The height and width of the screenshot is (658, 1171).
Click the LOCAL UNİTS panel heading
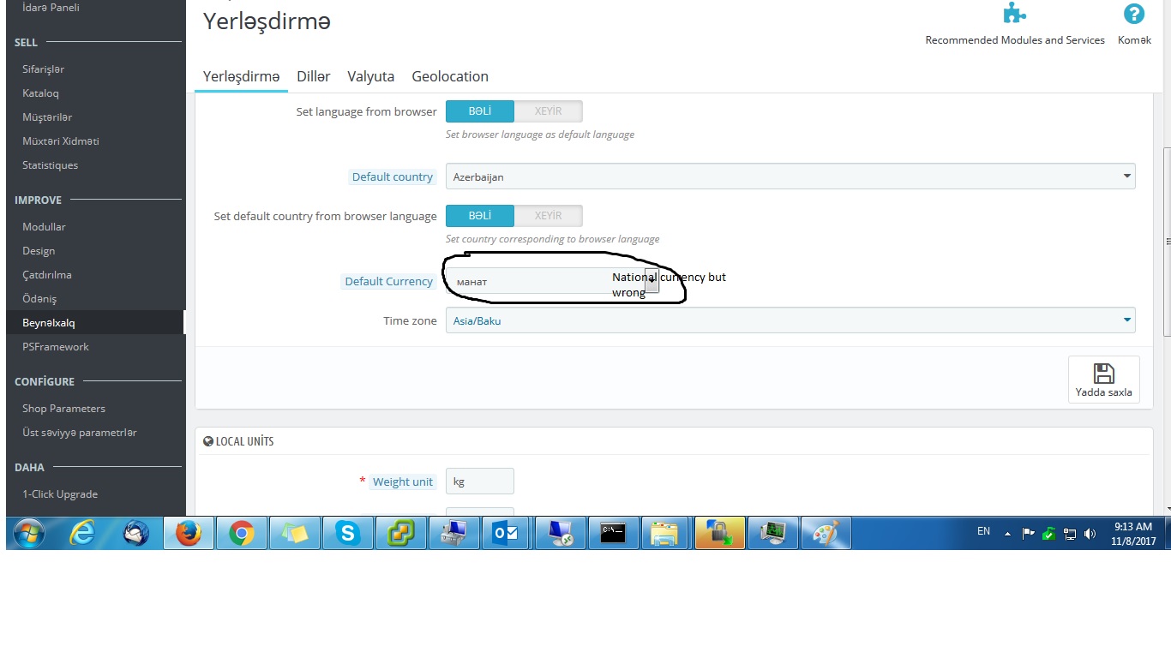238,441
